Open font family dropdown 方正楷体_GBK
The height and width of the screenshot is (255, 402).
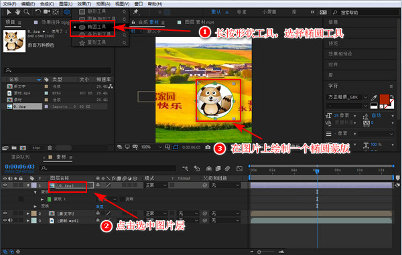point(347,97)
